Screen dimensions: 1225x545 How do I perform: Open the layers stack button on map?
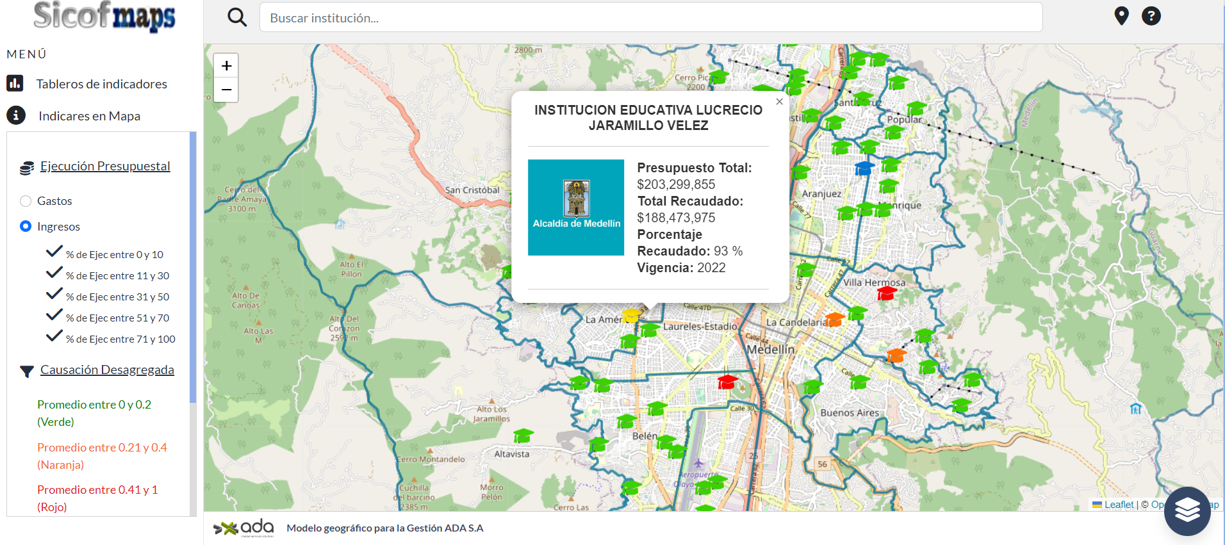coord(1187,510)
